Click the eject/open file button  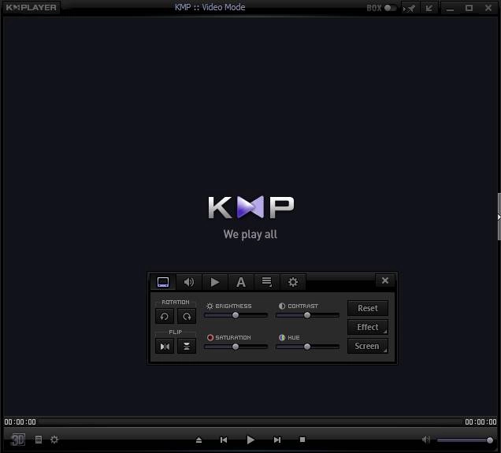point(199,440)
